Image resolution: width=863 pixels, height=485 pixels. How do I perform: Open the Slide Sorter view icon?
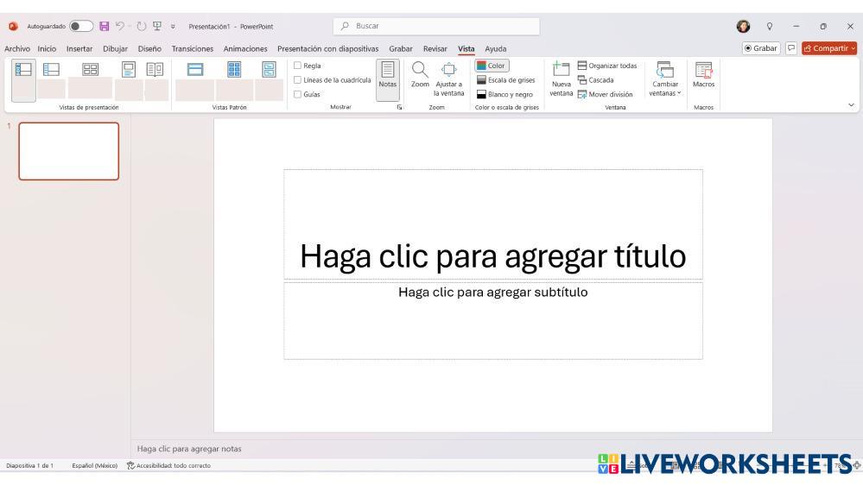pyautogui.click(x=90, y=69)
